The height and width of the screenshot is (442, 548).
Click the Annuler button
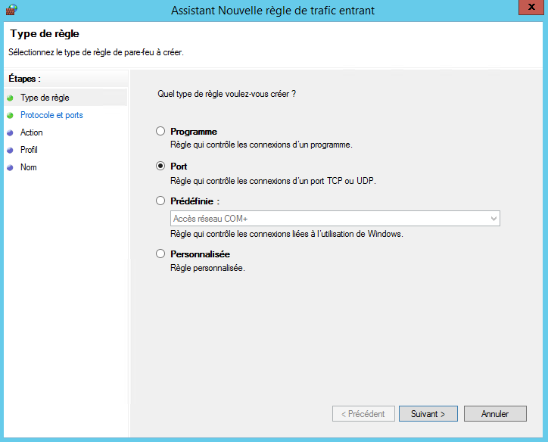pos(494,414)
